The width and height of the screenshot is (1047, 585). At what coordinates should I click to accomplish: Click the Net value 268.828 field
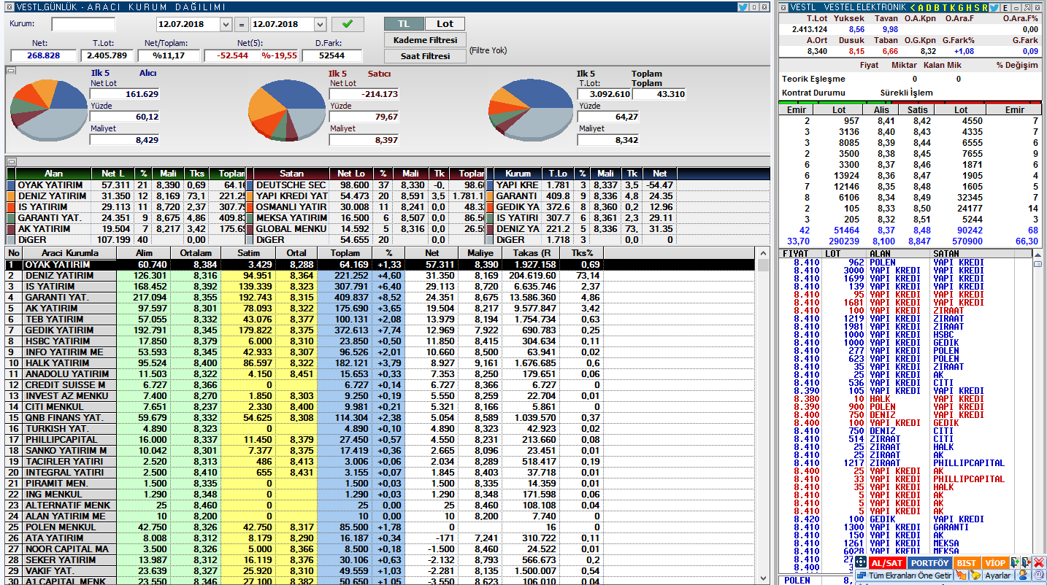43,55
